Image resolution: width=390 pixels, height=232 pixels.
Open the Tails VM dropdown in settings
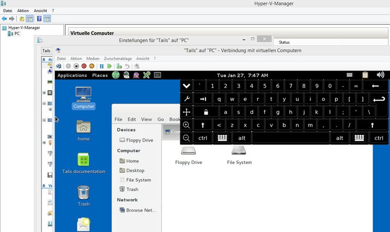point(46,51)
